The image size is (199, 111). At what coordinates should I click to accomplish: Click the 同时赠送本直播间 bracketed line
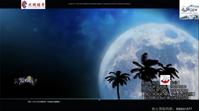pyautogui.click(x=166, y=98)
